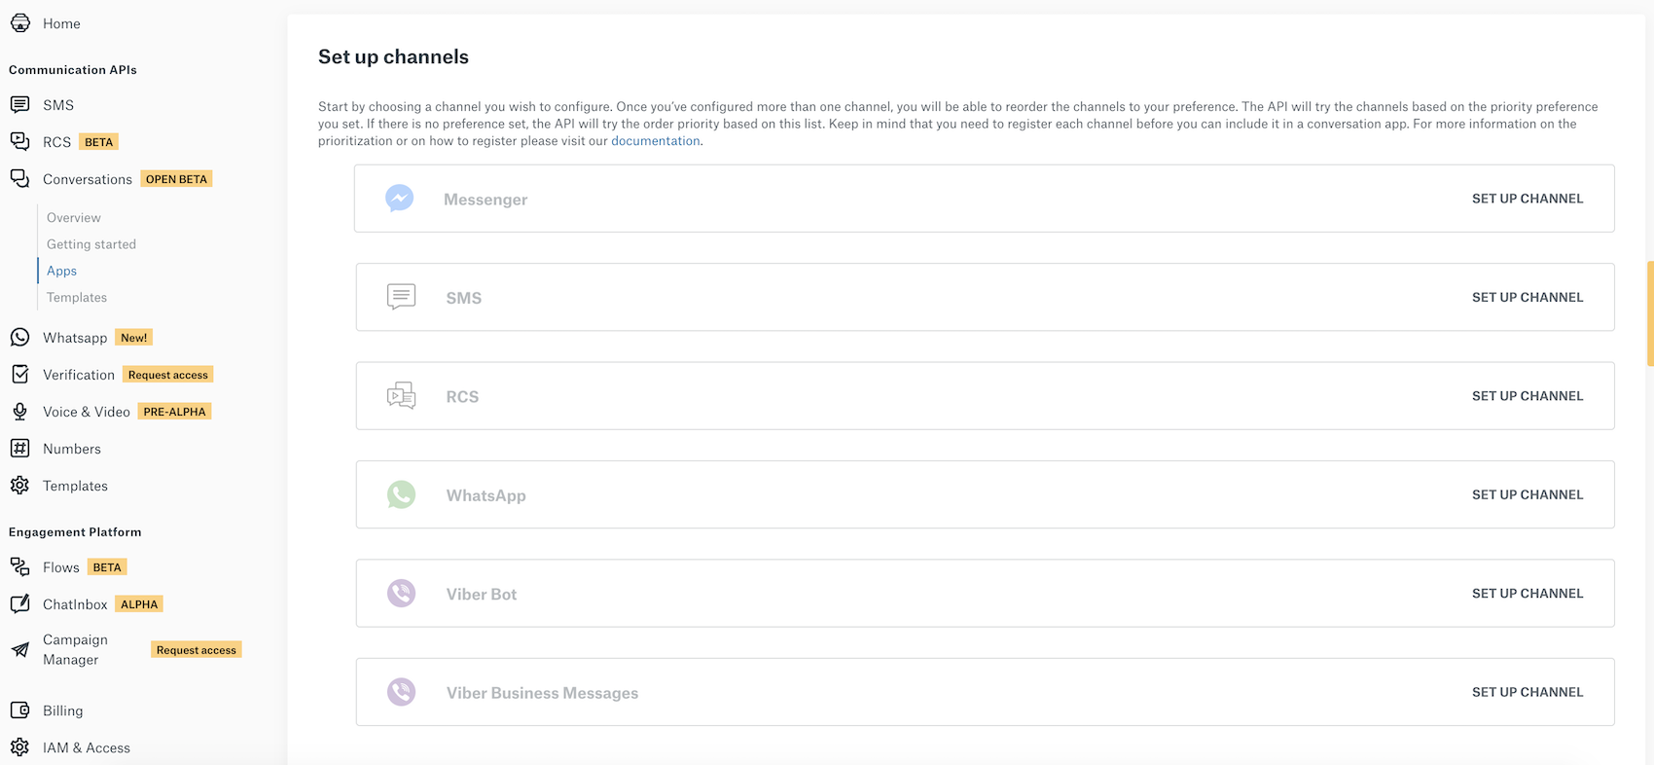Open Conversations section in sidebar
The width and height of the screenshot is (1654, 765).
pyautogui.click(x=88, y=179)
